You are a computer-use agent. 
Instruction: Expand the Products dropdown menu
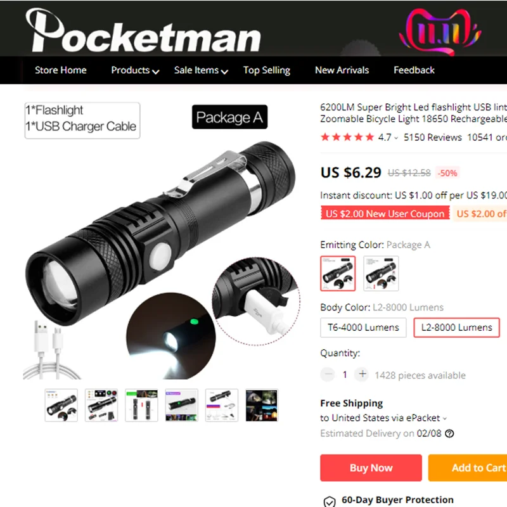pos(135,70)
